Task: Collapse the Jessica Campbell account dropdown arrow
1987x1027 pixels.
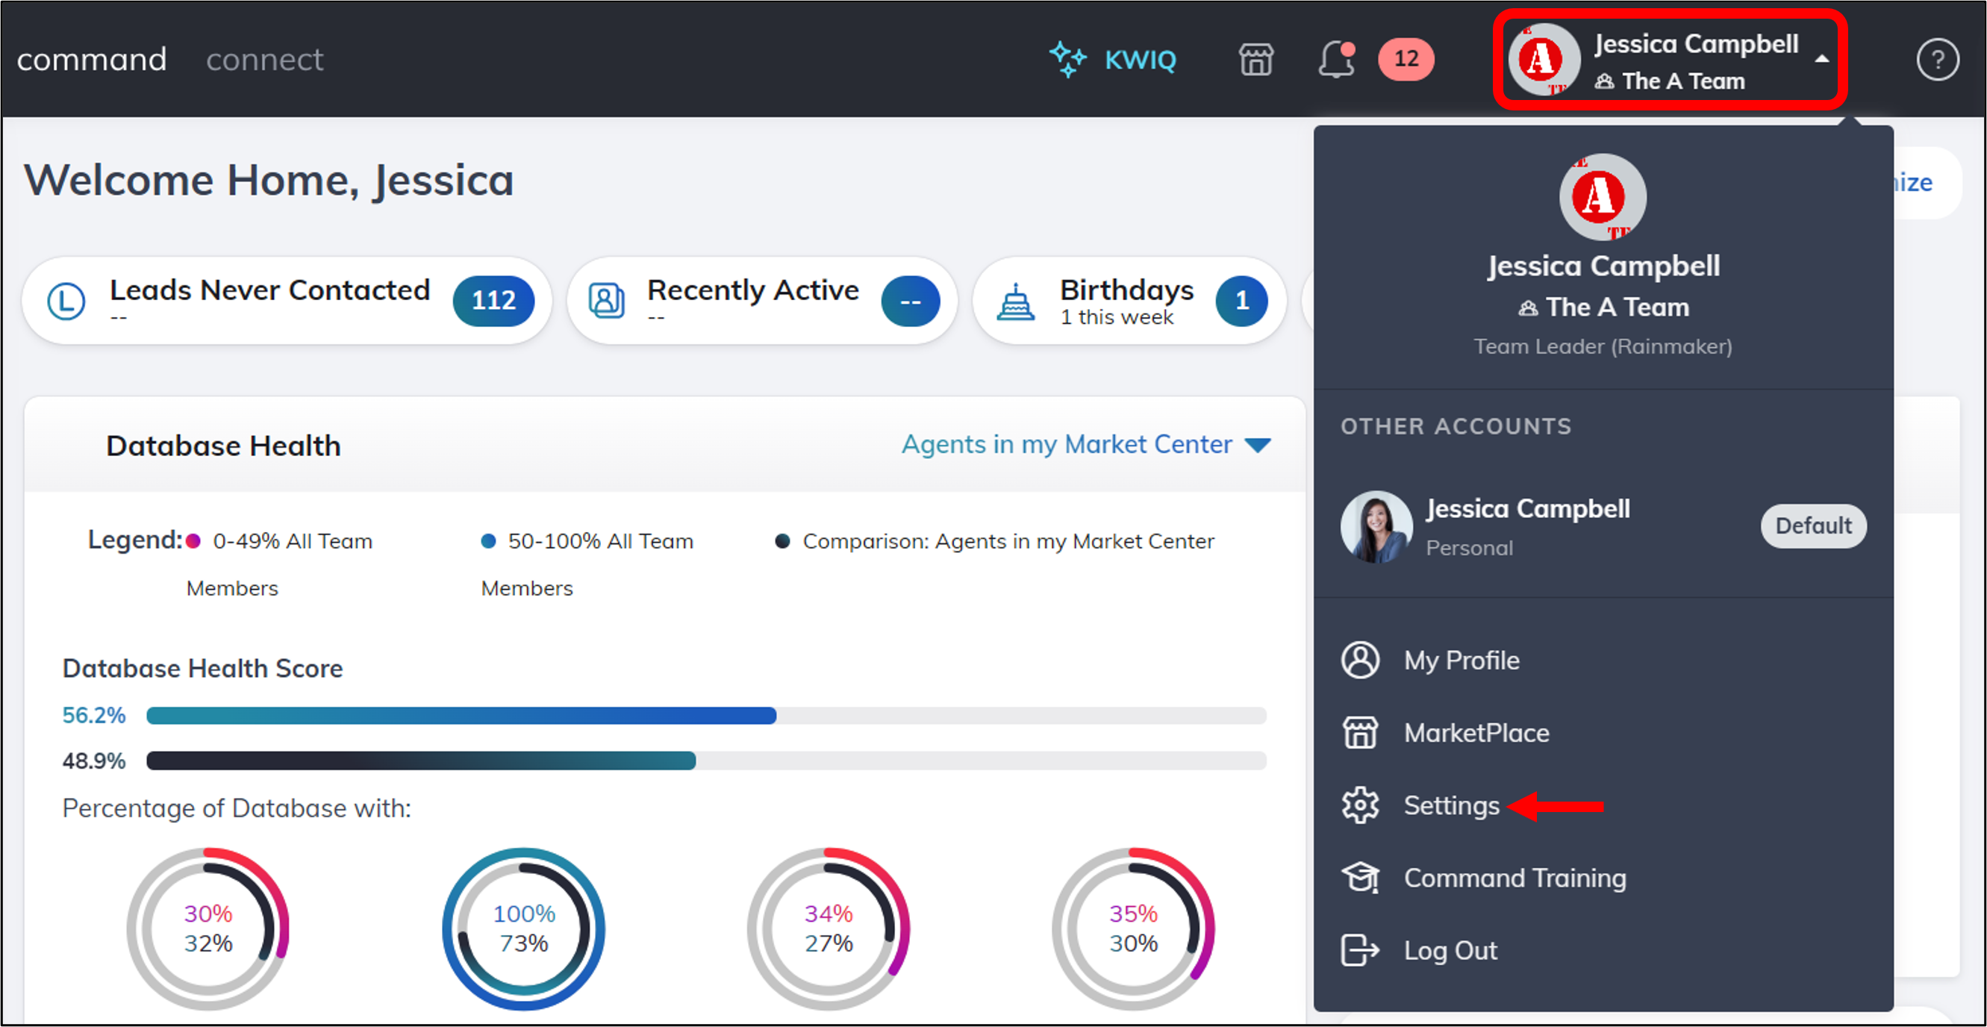Action: [x=1821, y=59]
